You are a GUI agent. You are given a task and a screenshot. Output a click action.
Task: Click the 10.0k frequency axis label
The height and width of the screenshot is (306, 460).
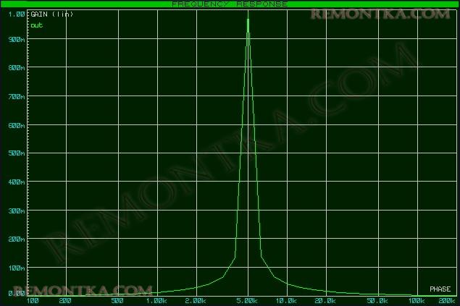point(288,300)
